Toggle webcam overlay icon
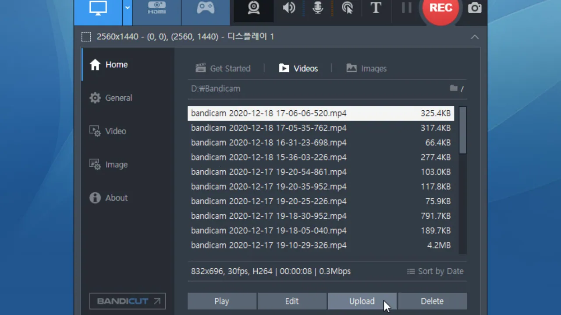This screenshot has width=561, height=315. tap(254, 8)
